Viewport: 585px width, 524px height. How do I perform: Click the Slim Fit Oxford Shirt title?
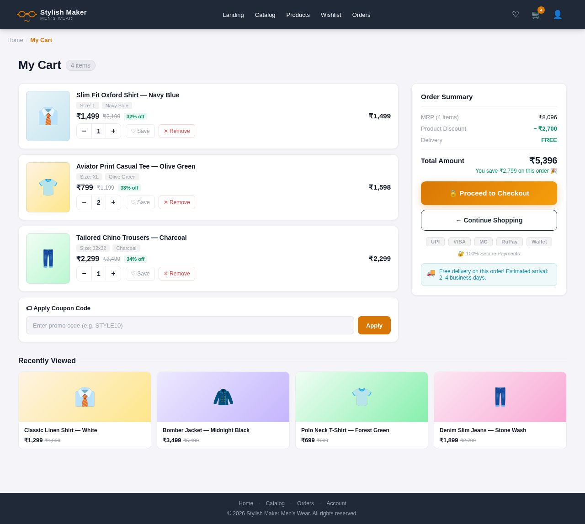tap(128, 95)
